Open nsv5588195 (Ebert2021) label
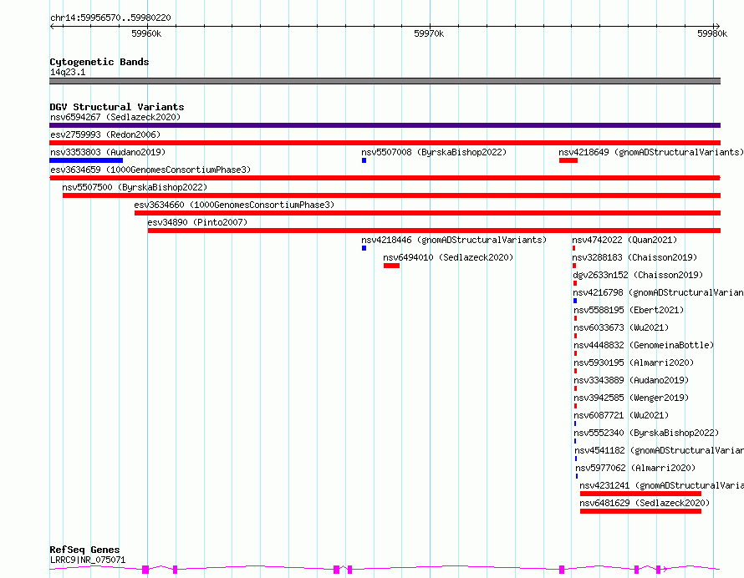 (629, 310)
